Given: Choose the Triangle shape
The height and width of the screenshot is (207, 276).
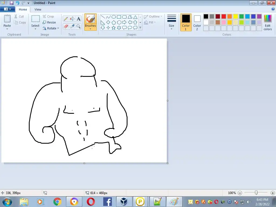Looking at the screenshot, I should pos(135,17).
